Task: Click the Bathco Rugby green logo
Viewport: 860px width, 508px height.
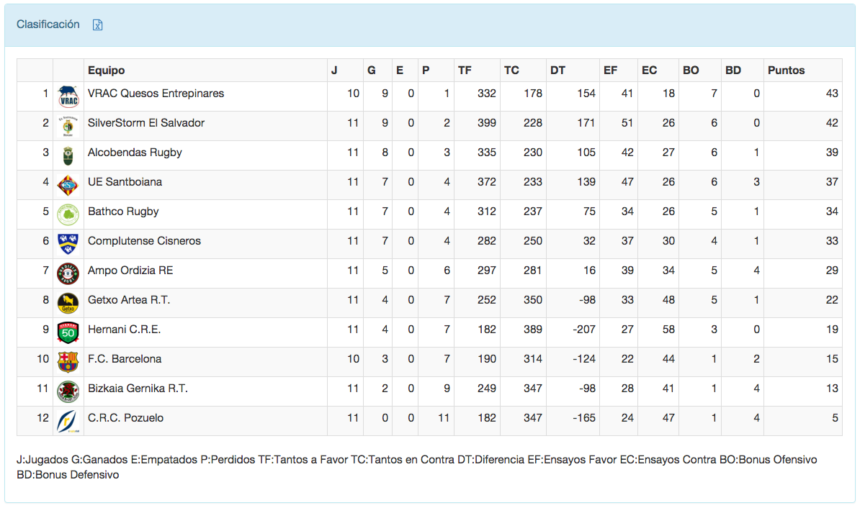Action: (x=68, y=212)
